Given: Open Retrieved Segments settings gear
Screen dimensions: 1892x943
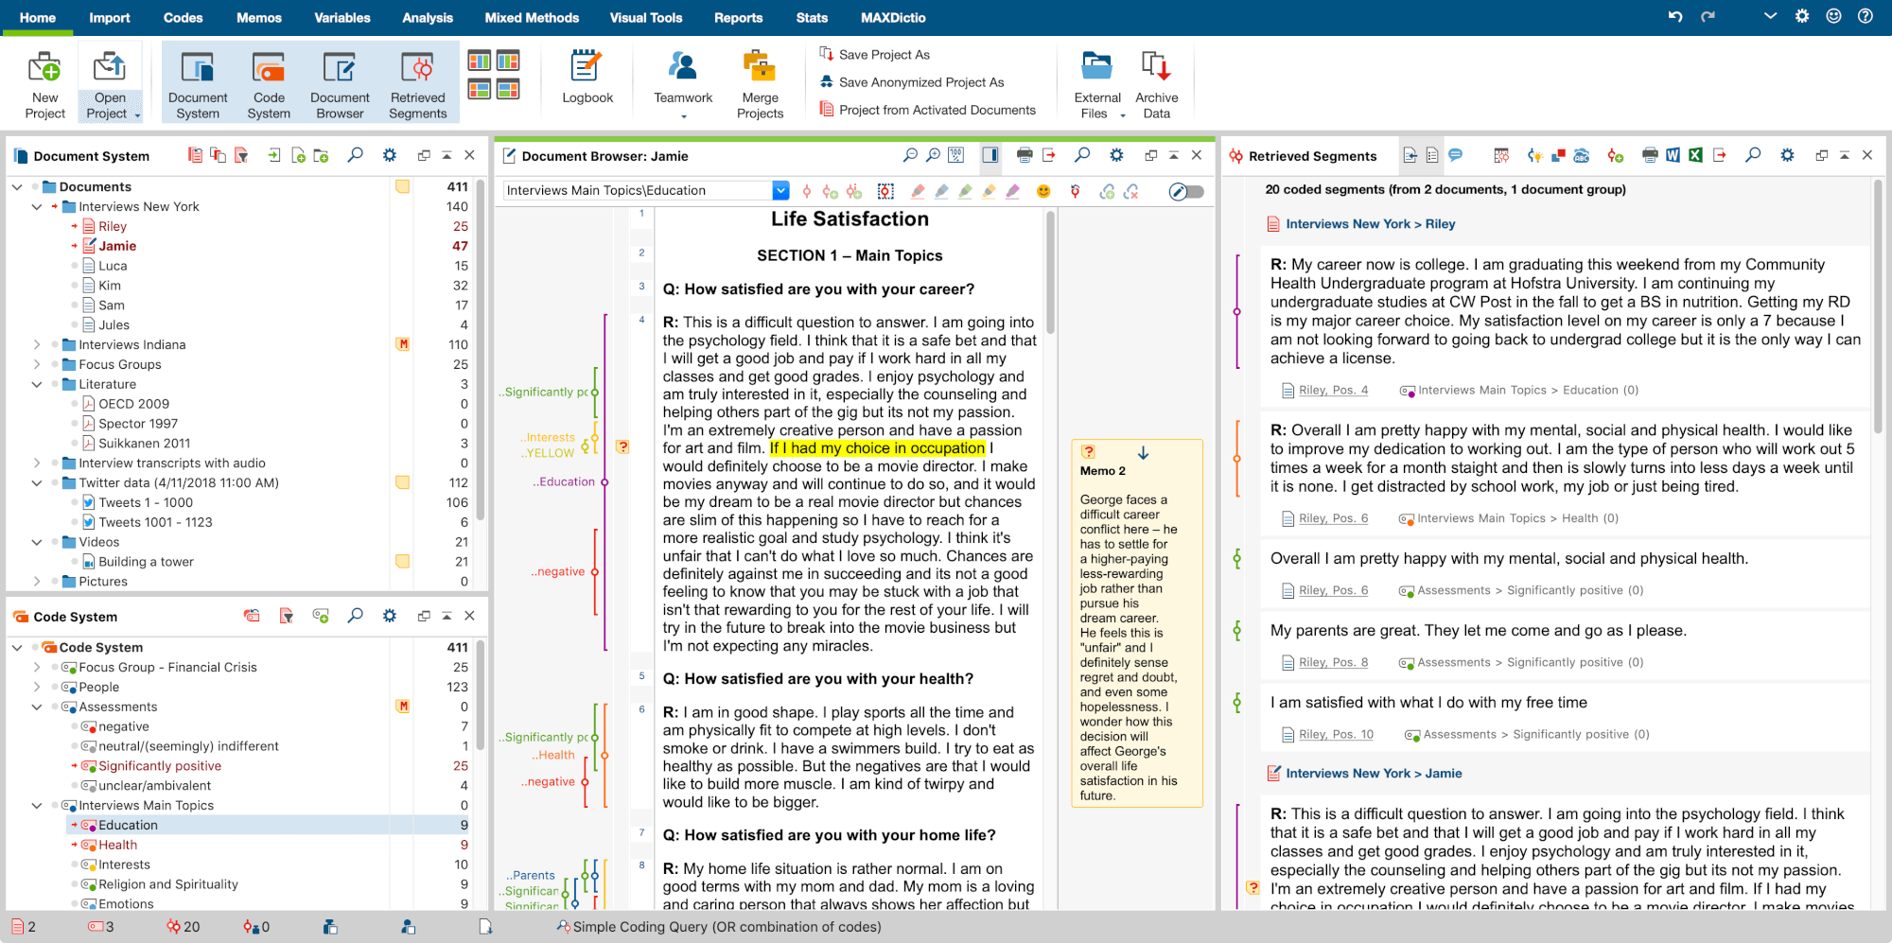Looking at the screenshot, I should (x=1787, y=155).
